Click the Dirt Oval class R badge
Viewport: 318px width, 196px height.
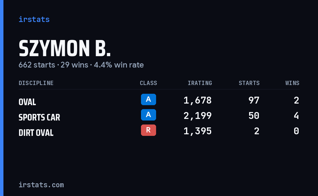tap(148, 130)
